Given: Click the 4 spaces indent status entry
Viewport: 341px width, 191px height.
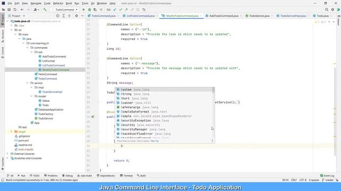Looking at the screenshot, I should click(x=314, y=180).
